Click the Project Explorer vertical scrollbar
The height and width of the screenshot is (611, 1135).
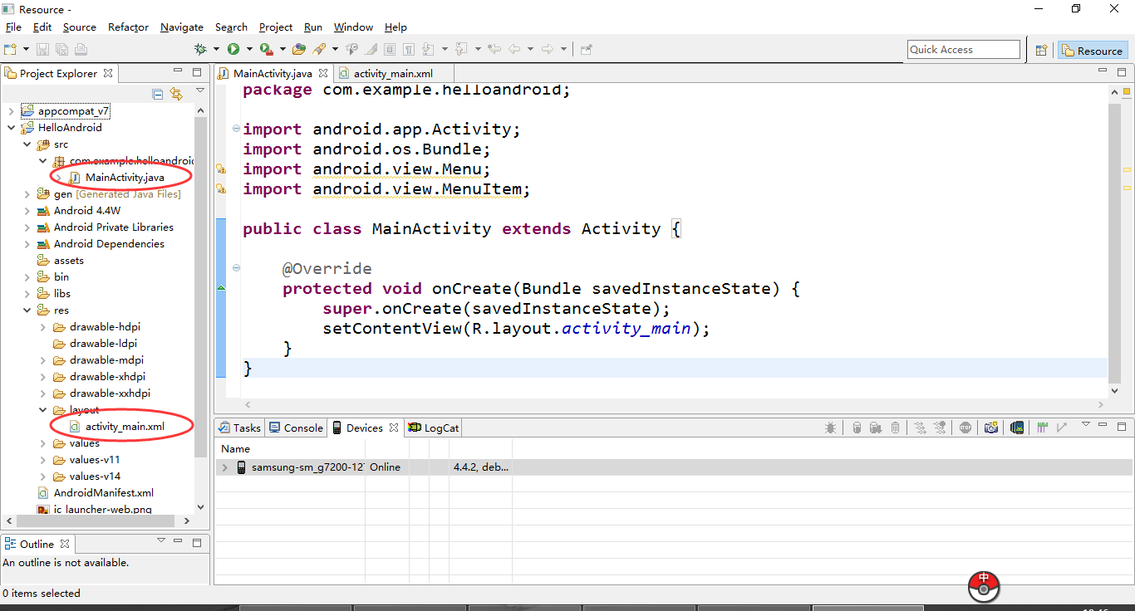(200, 286)
